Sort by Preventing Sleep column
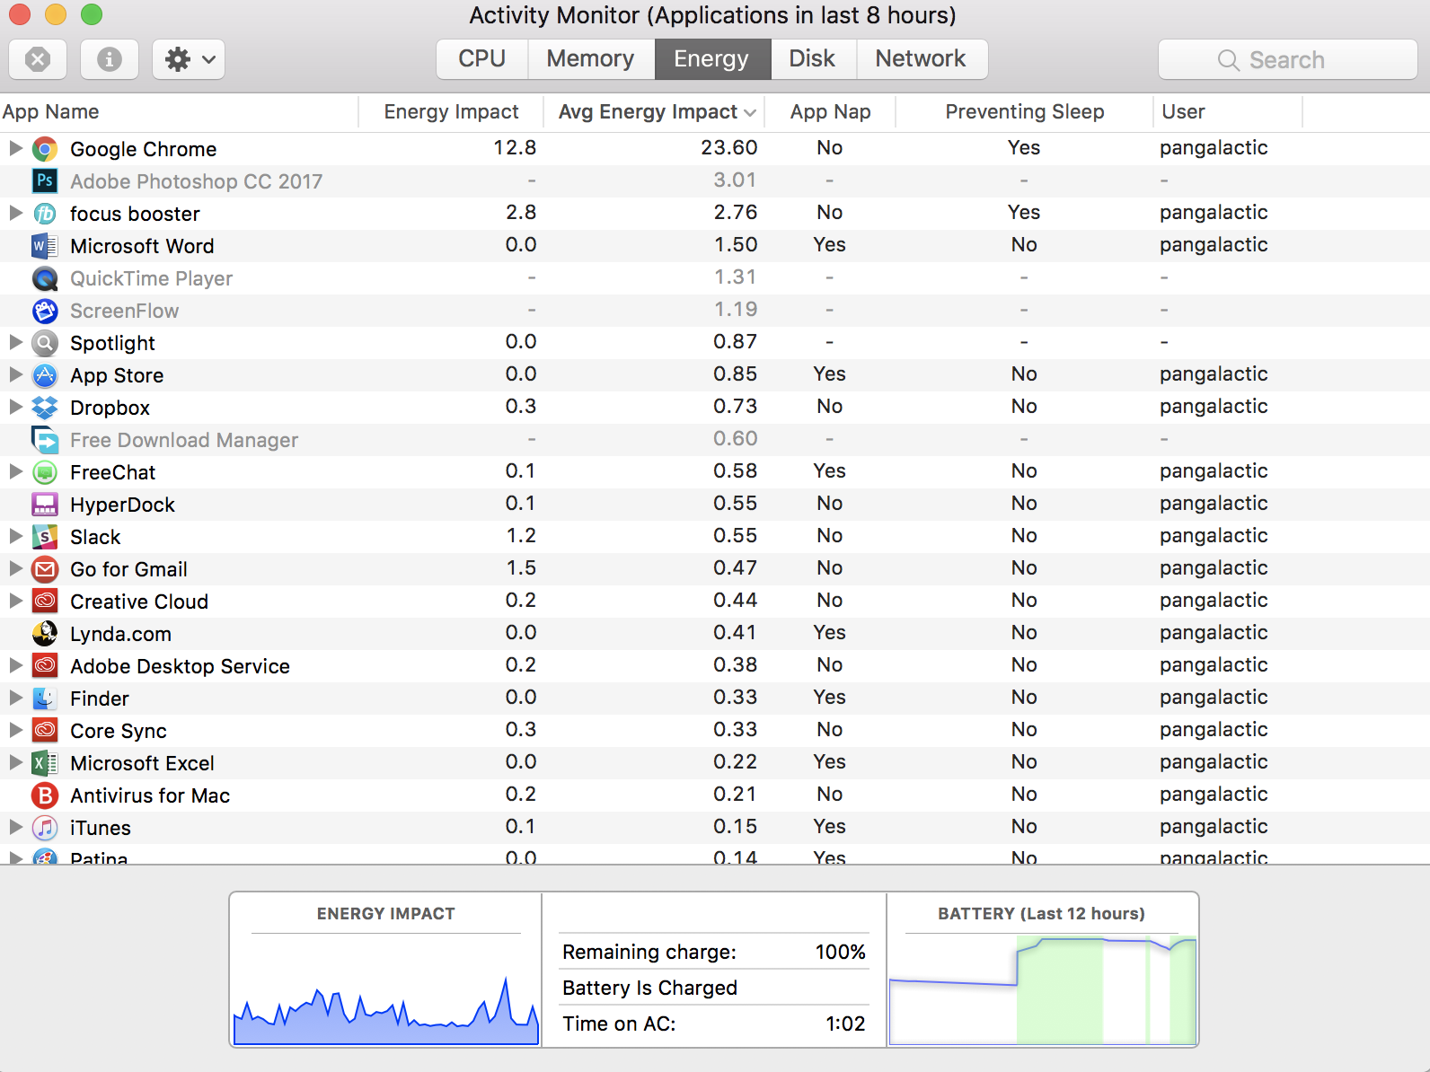Screen dimensions: 1430x1072 (1024, 112)
